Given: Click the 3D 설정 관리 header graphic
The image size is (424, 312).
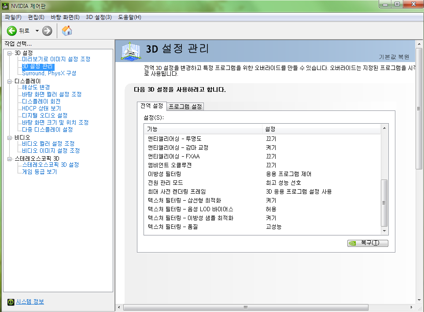Looking at the screenshot, I should point(131,51).
